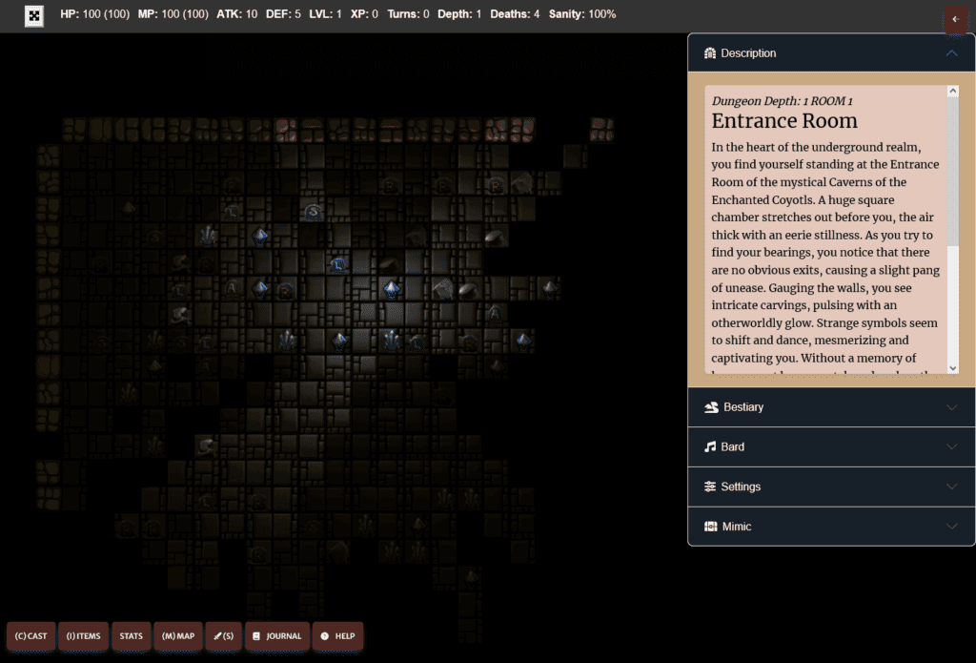Collapse the Description panel

(x=951, y=53)
